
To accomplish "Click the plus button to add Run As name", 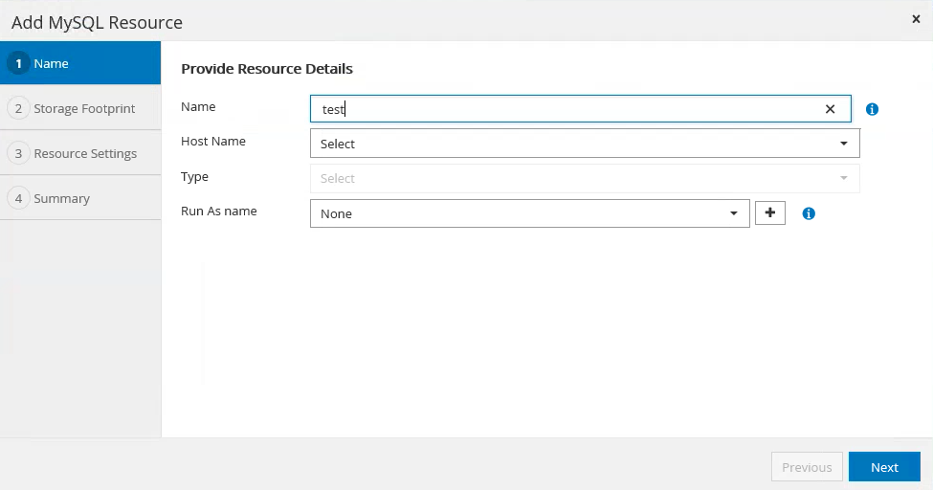I will (x=770, y=212).
